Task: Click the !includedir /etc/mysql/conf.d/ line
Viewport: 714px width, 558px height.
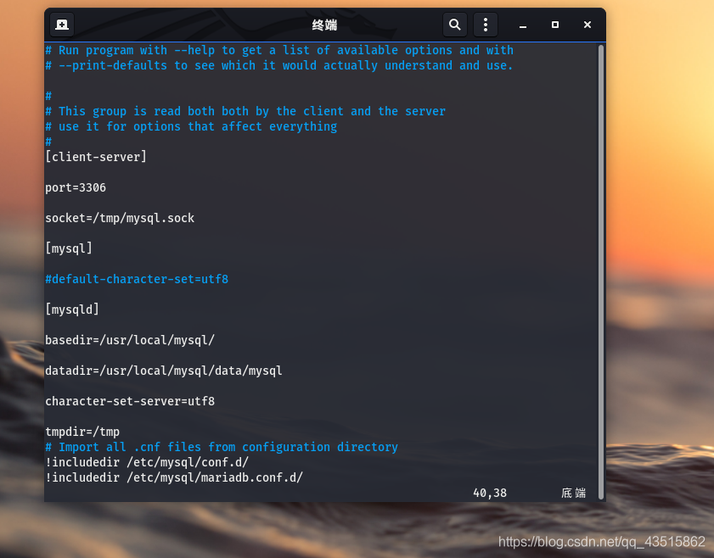Action: (147, 462)
